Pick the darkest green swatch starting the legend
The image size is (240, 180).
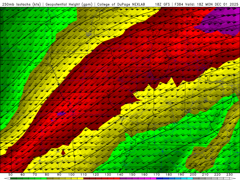(13, 178)
